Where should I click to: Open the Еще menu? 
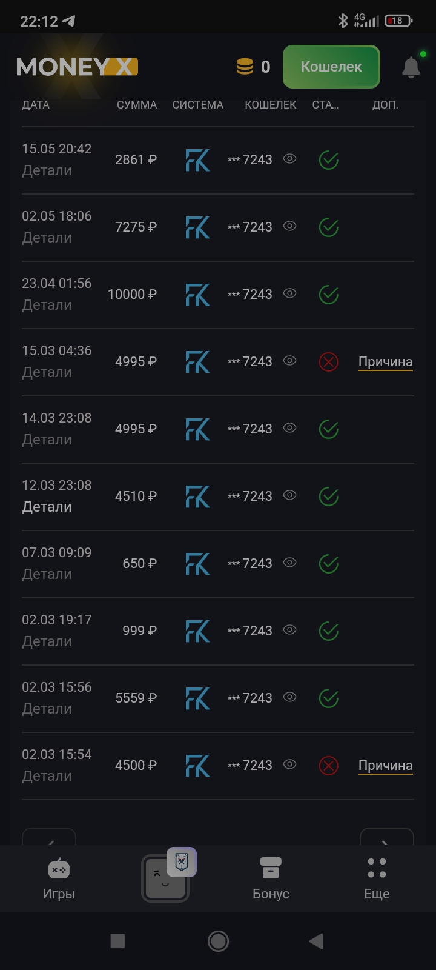pyautogui.click(x=377, y=878)
